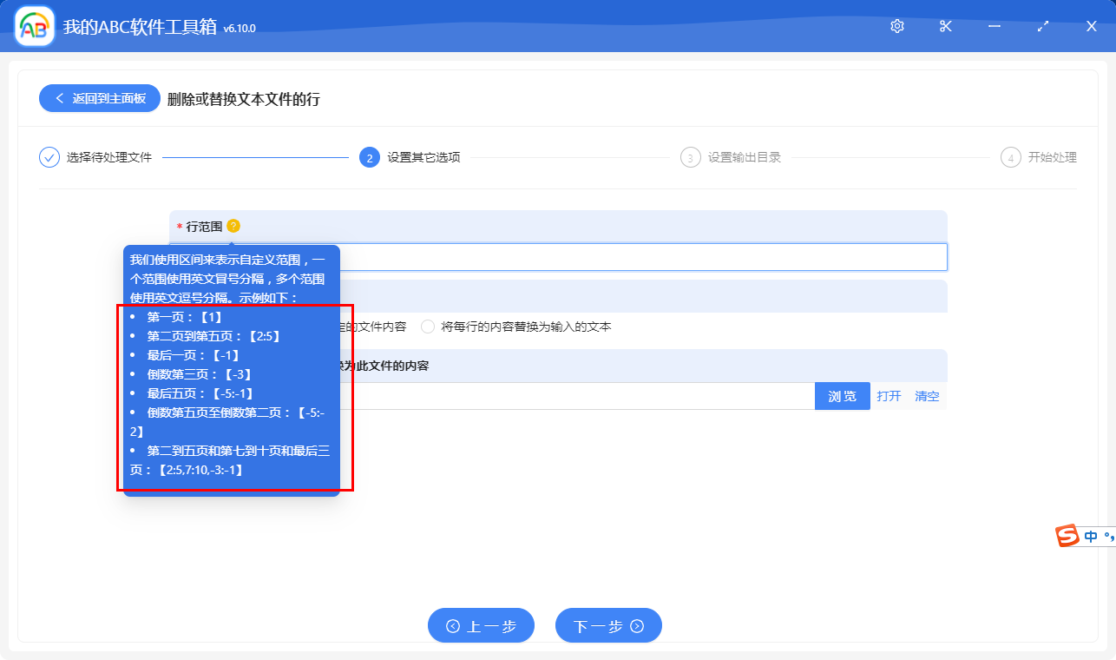Select 将每行的内容替换为输入的文本 option
The height and width of the screenshot is (660, 1116).
click(426, 326)
